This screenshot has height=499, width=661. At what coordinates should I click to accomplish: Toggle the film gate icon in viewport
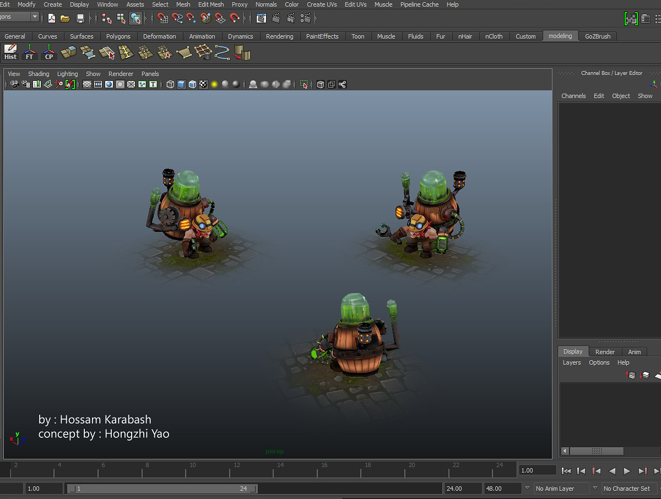pyautogui.click(x=98, y=84)
